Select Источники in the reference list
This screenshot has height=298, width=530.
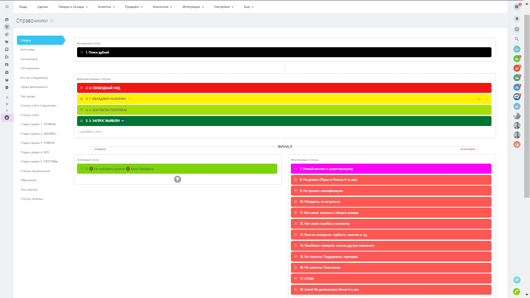click(28, 50)
